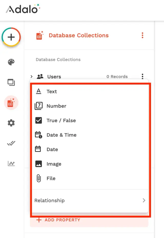
Task: Choose the Text property type
Action: [x=52, y=91]
